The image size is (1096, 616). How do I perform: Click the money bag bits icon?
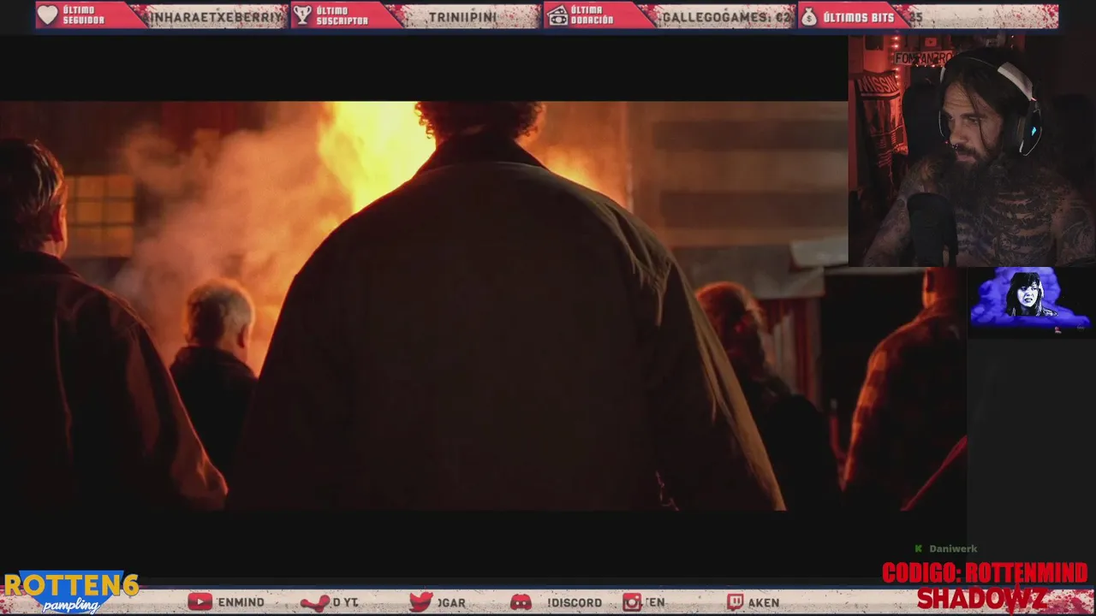[x=809, y=15]
